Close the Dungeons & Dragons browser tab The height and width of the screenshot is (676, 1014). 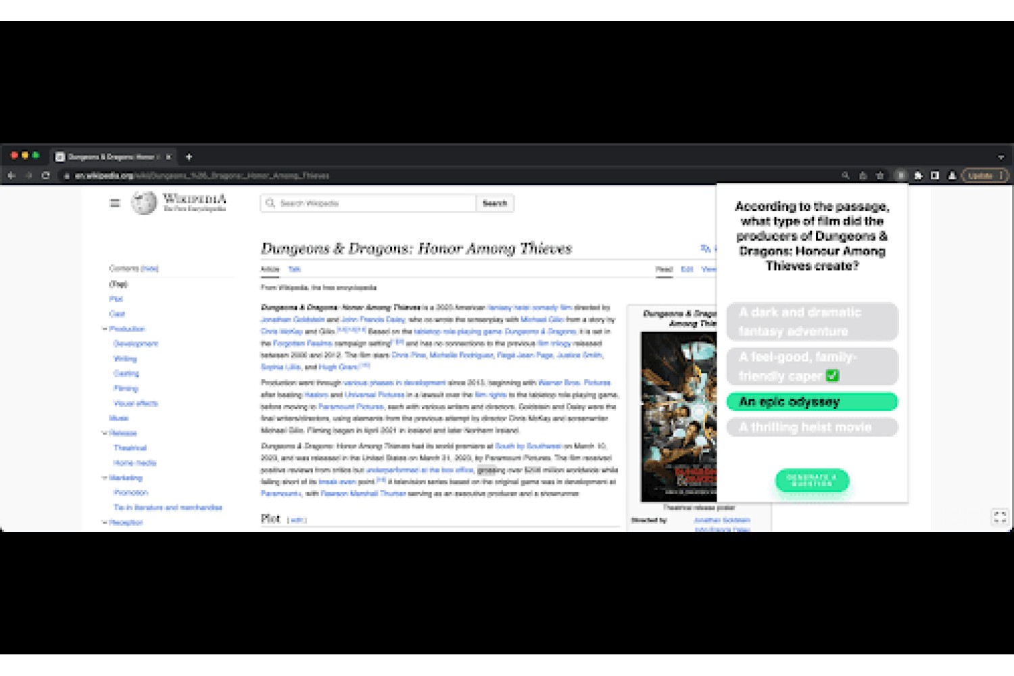tap(168, 157)
